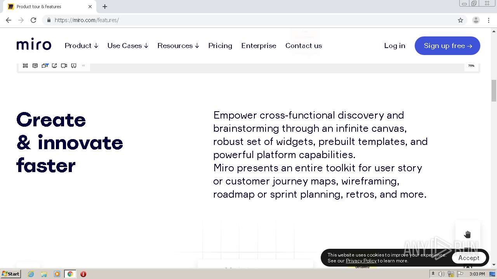Open the volume speaker tray icon
This screenshot has width=497, height=279.
pyautogui.click(x=441, y=274)
